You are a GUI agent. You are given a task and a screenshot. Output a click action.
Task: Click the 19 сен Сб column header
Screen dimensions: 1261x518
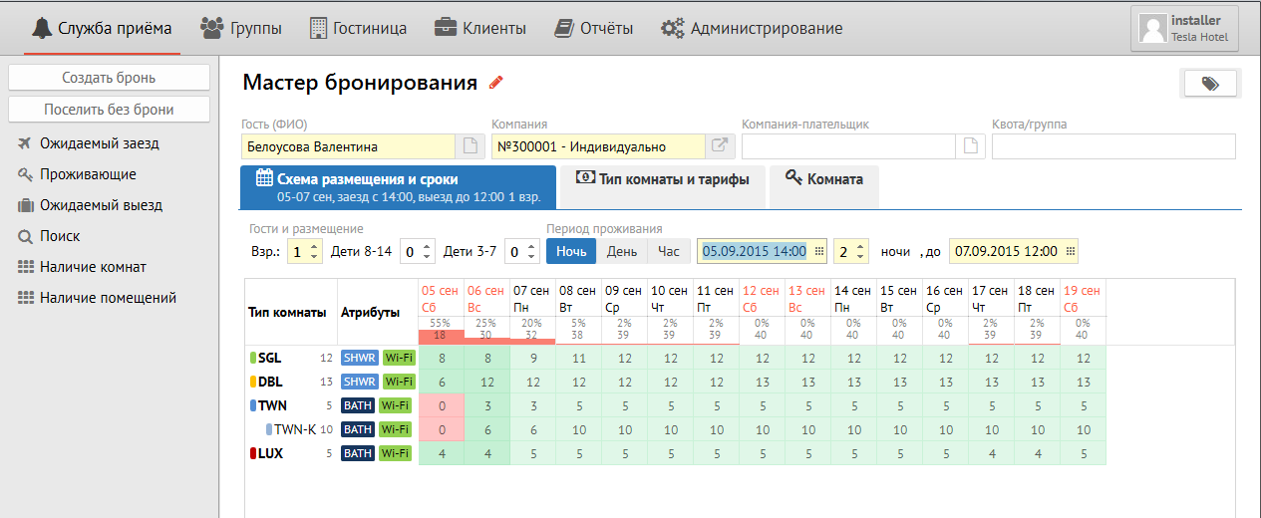[x=1083, y=299]
